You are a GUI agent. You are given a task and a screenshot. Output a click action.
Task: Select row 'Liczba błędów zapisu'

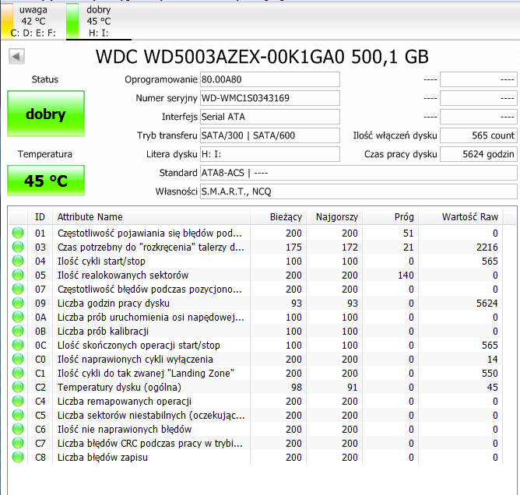pos(255,457)
